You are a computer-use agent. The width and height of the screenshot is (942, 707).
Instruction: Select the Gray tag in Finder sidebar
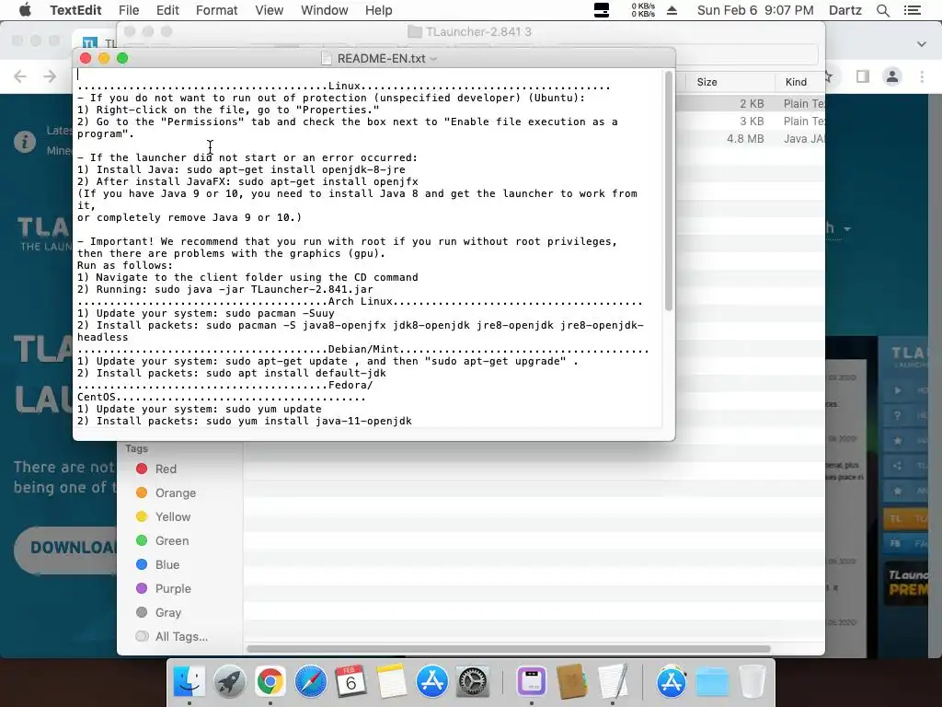[x=158, y=612]
